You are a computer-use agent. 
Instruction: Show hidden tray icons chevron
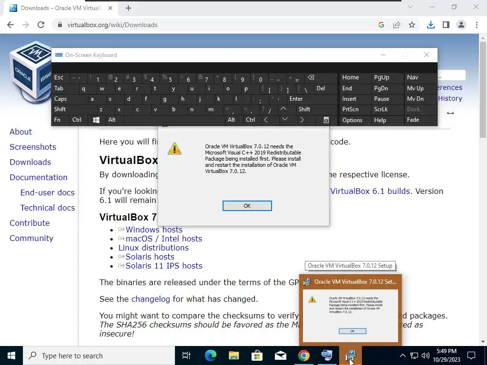coord(402,355)
